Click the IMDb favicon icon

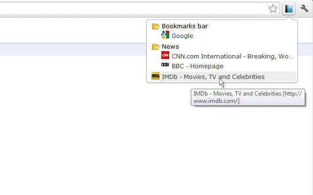click(156, 76)
